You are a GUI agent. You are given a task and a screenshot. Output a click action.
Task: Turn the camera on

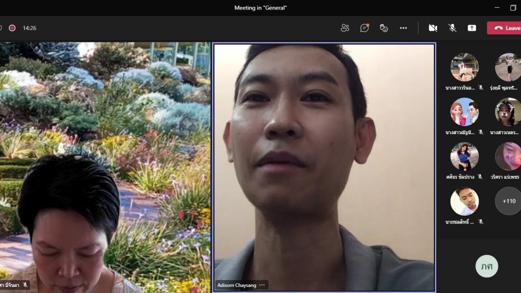tap(433, 28)
